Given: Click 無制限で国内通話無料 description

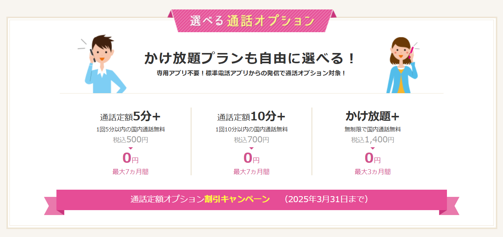Looking at the screenshot, I should [373, 129].
